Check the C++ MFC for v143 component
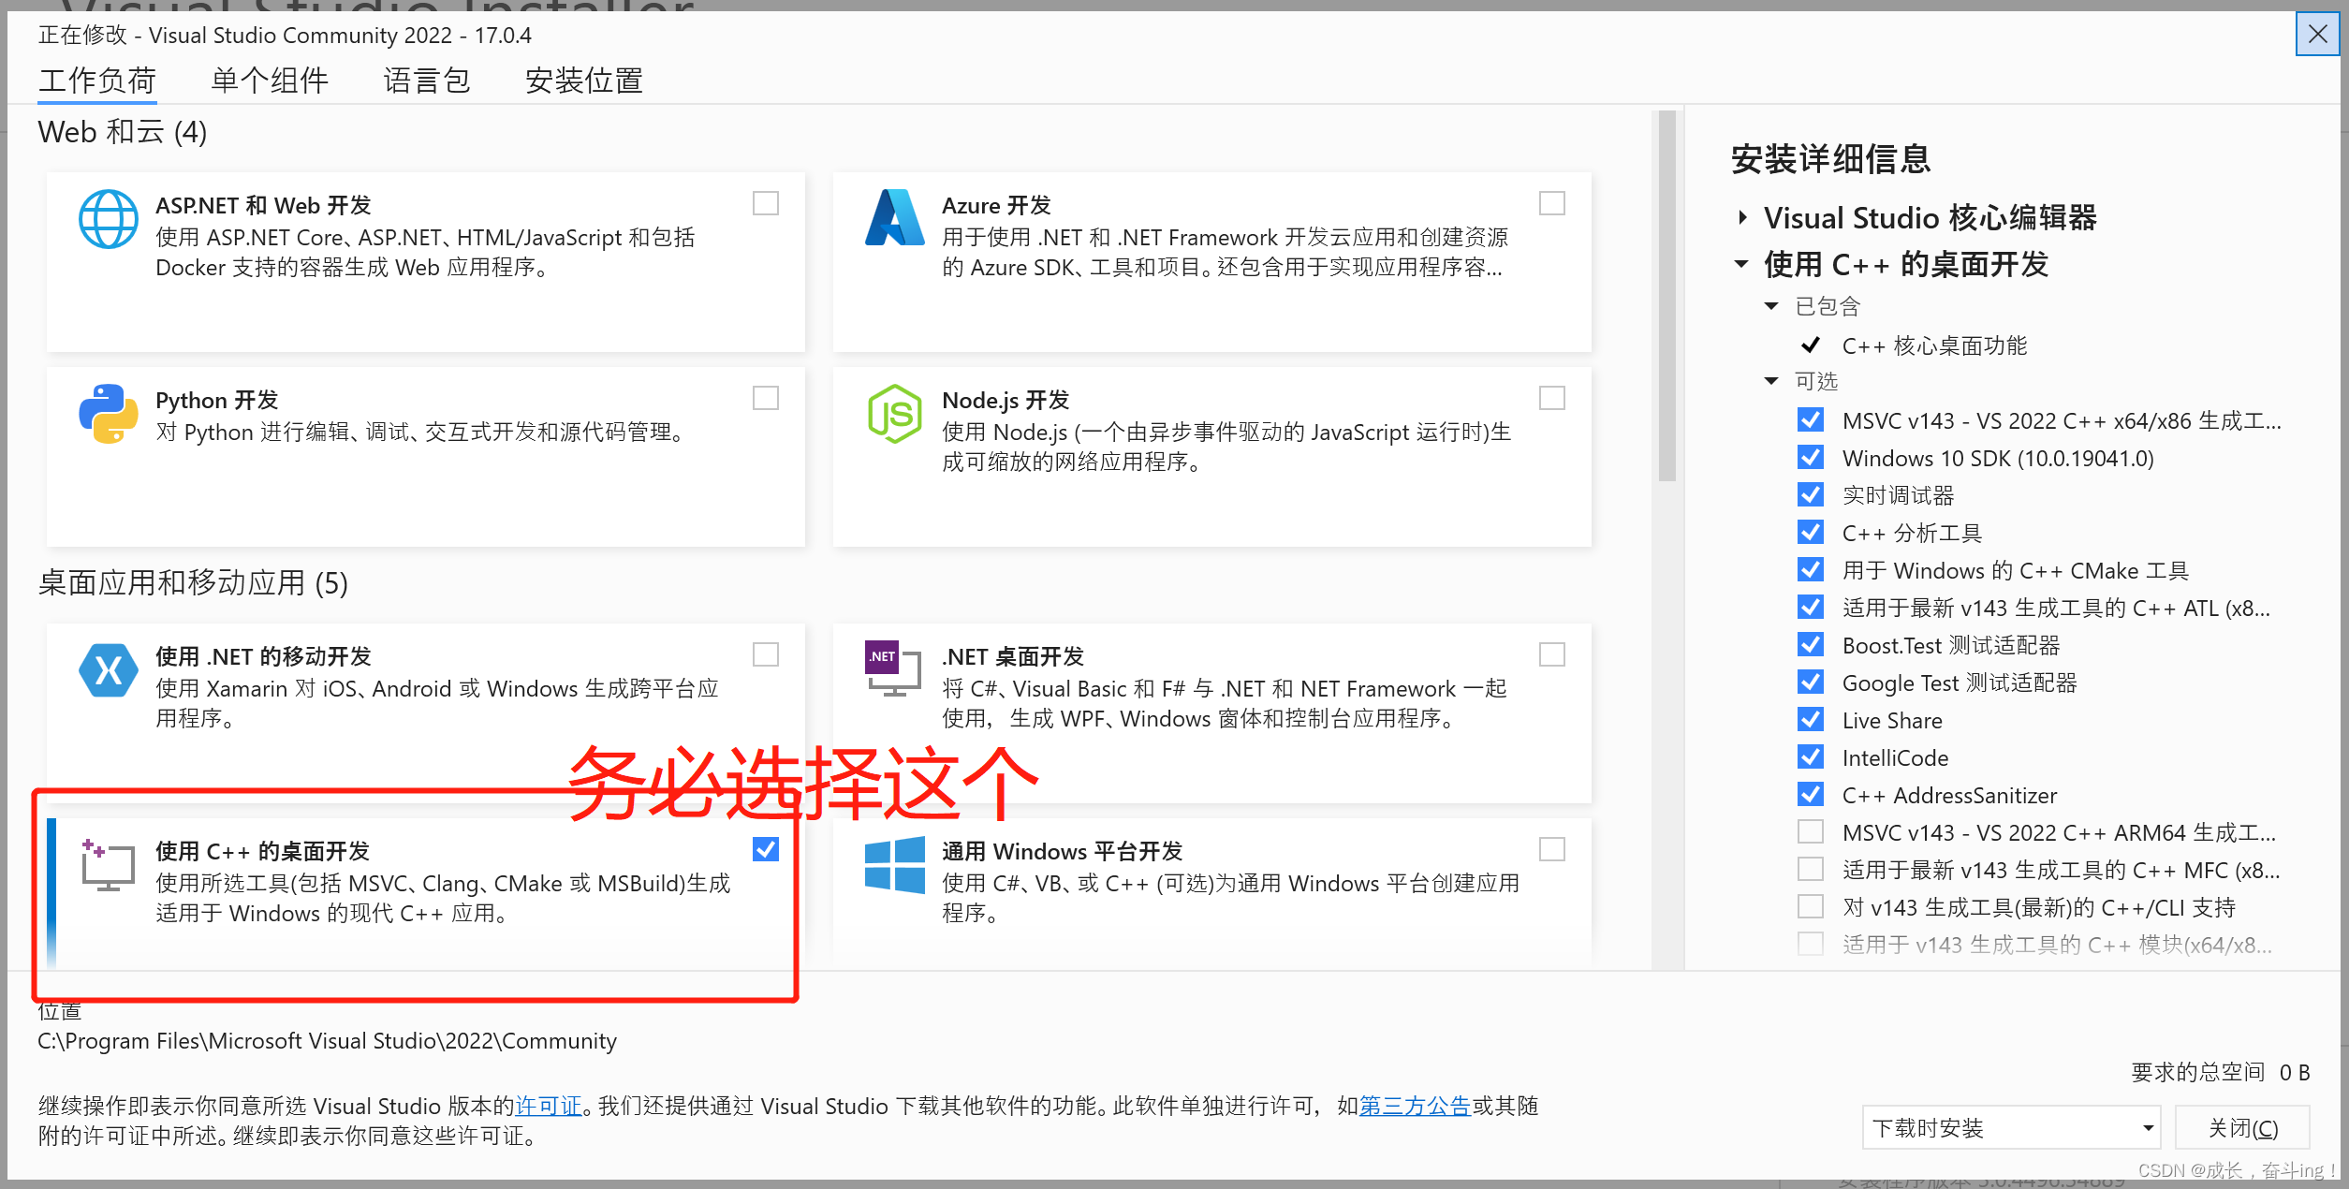Viewport: 2349px width, 1189px height. 1811,869
